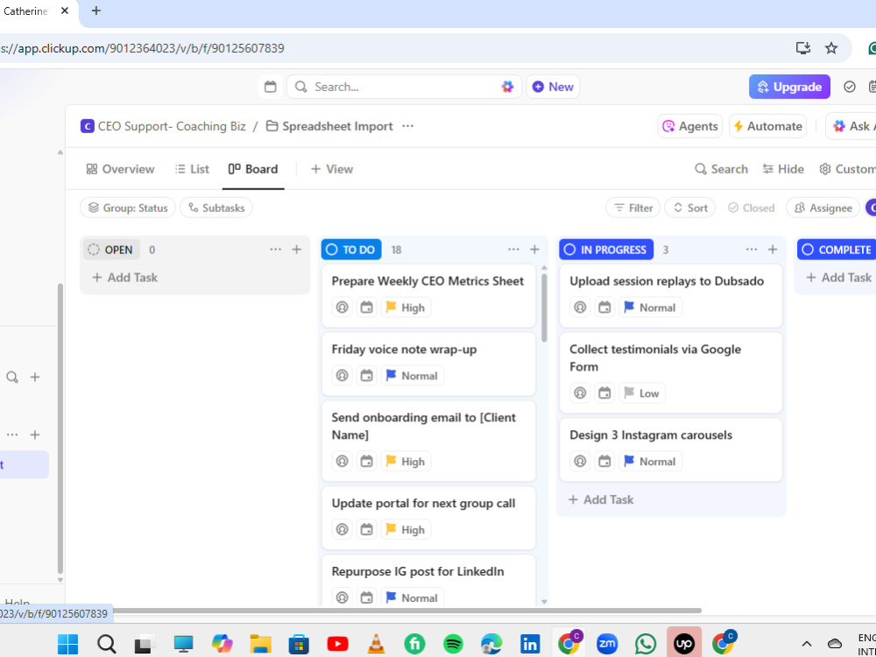Open sidebar search magnifier icon
This screenshot has width=876, height=657.
coord(11,377)
